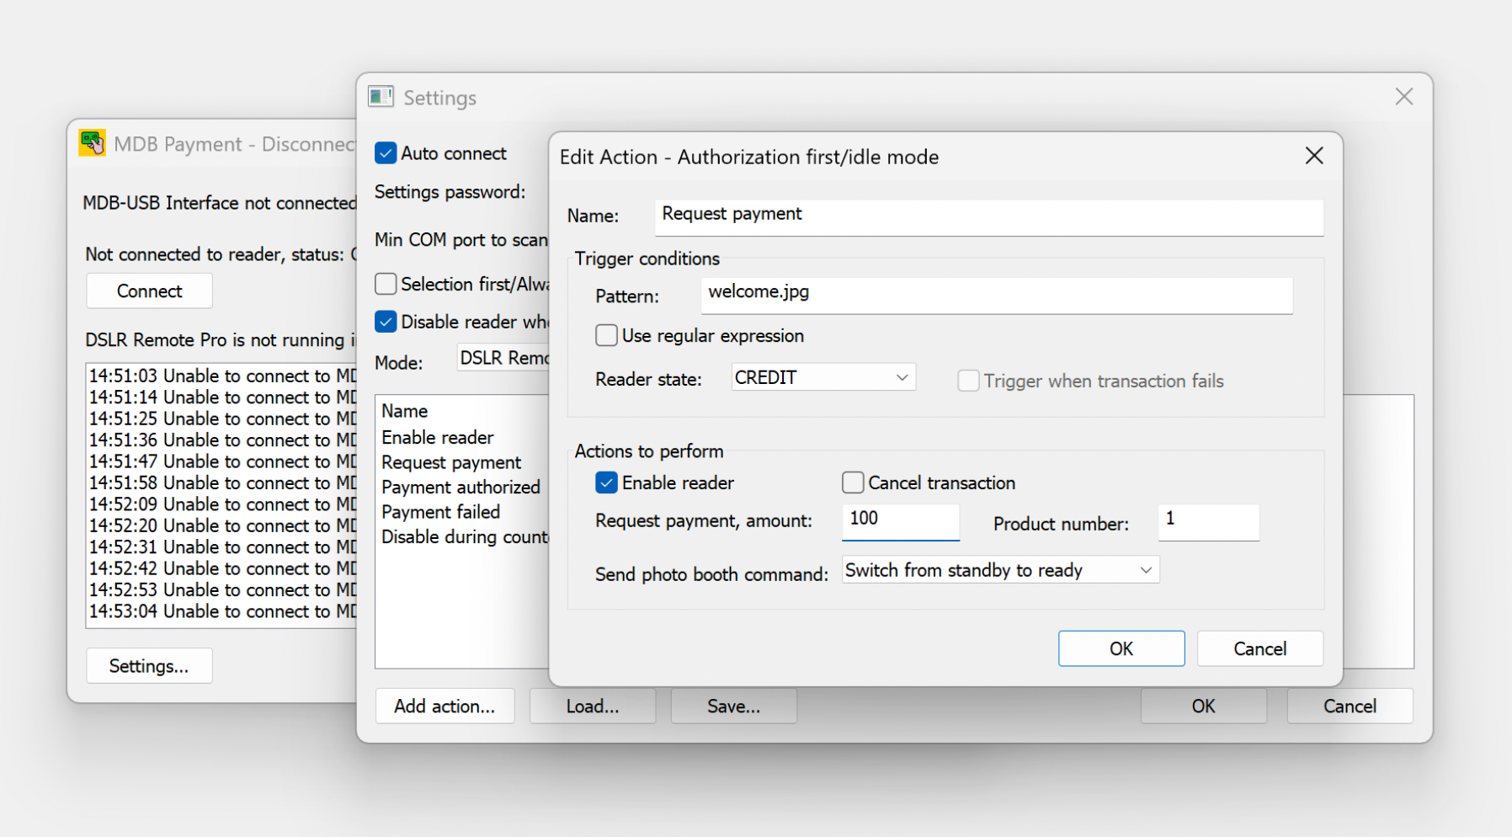Screen dimensions: 1512x837
Task: Toggle the Auto connect checkbox
Action: pyautogui.click(x=386, y=153)
